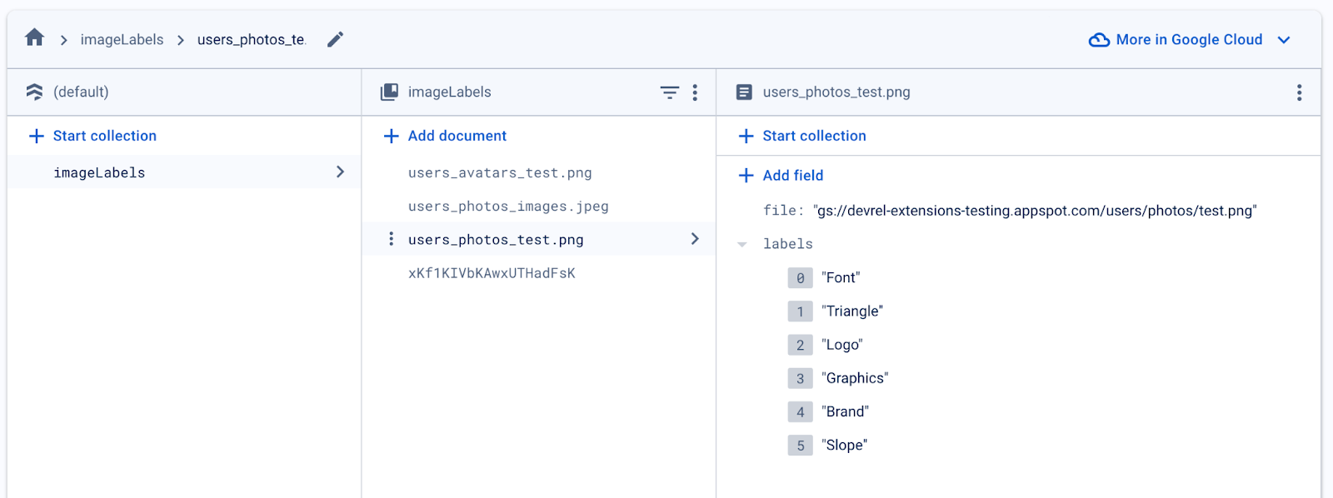Select label index 2 value "Logo"
The image size is (1333, 498).
842,345
